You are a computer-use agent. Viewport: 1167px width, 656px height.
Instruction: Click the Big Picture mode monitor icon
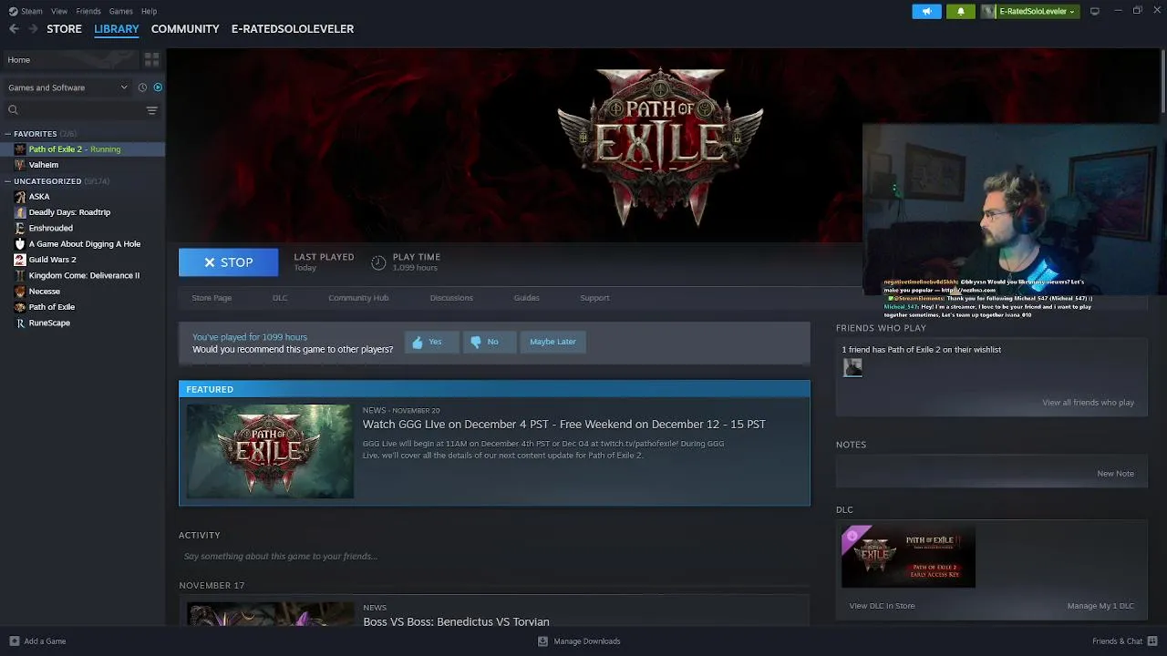[1095, 11]
